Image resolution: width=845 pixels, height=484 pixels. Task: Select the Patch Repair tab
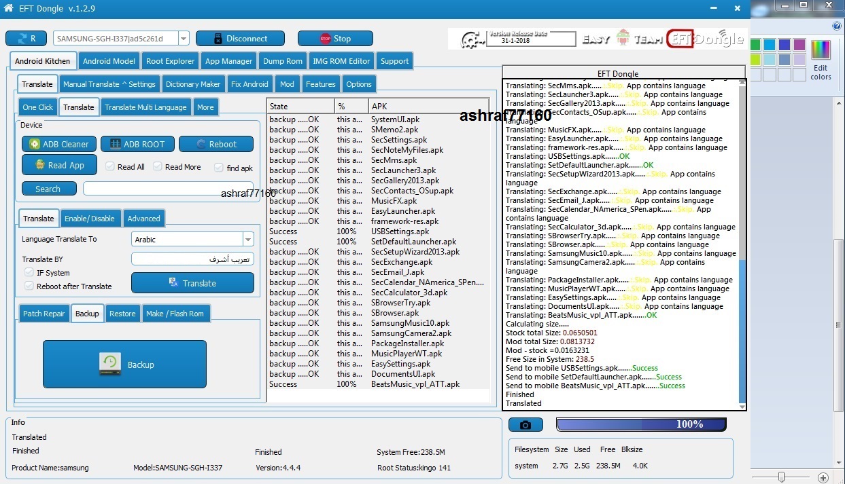click(44, 313)
